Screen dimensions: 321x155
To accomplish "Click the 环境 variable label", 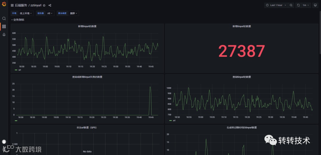I will pos(14,13).
